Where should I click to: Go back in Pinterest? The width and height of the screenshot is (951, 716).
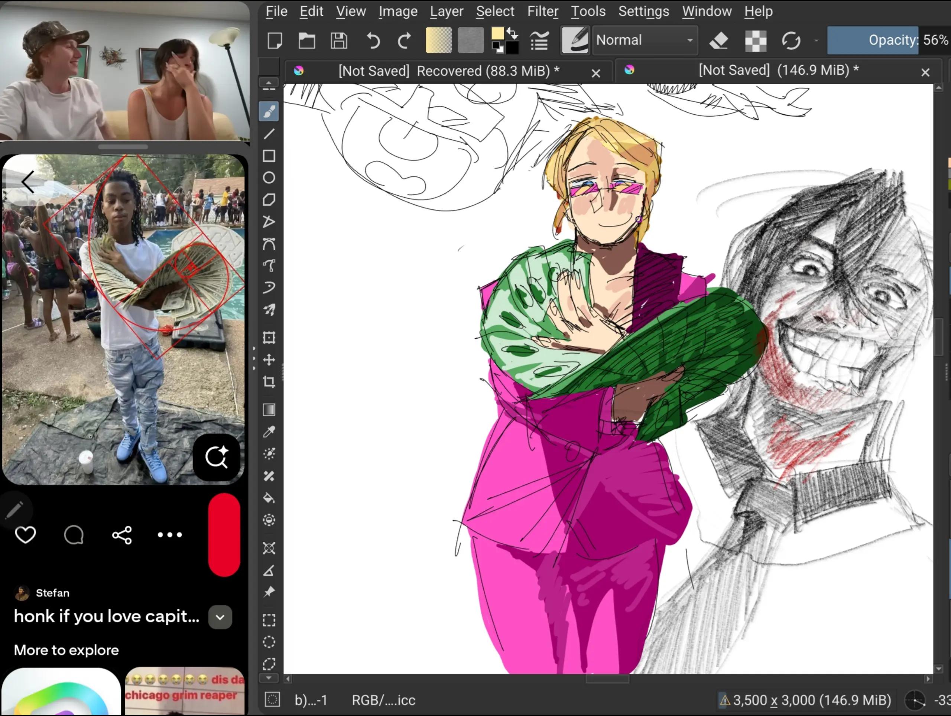[x=28, y=182]
